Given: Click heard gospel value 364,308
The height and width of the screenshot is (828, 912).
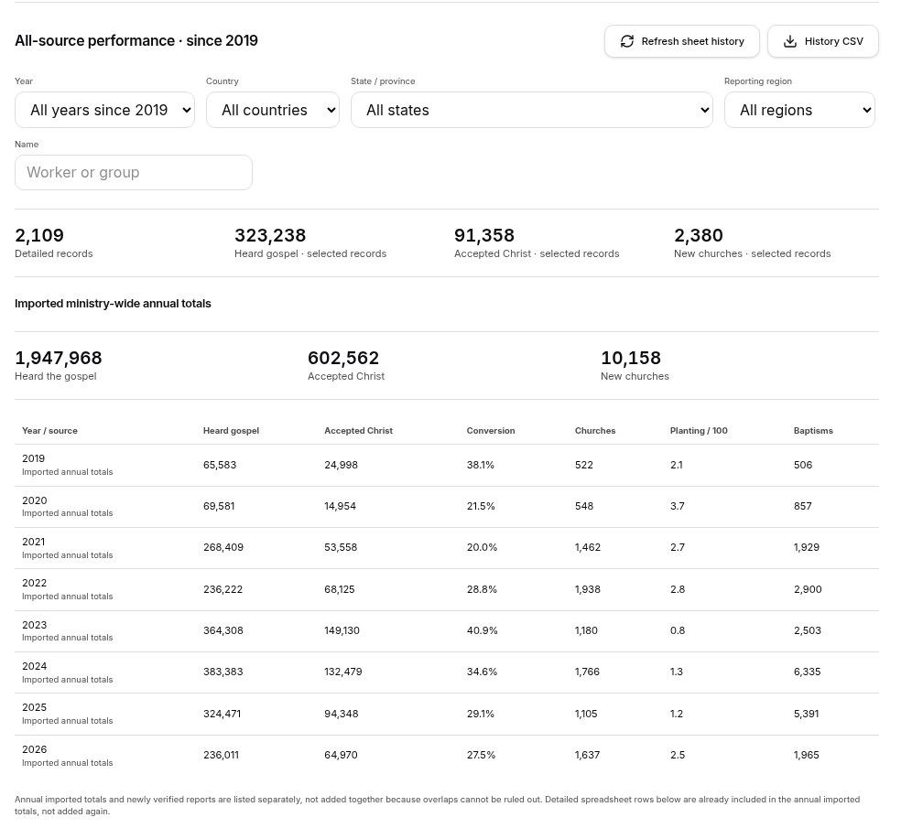Looking at the screenshot, I should pyautogui.click(x=223, y=630).
